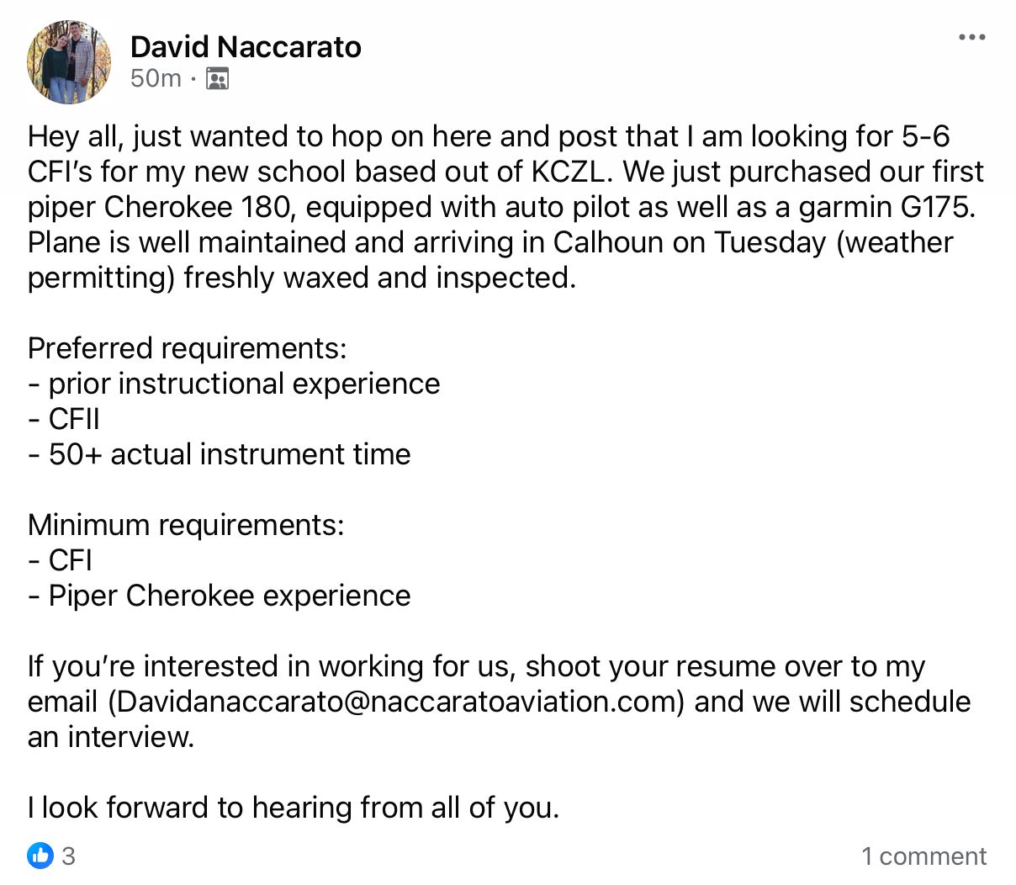
Task: Open the 1 comment link
Action: click(923, 856)
